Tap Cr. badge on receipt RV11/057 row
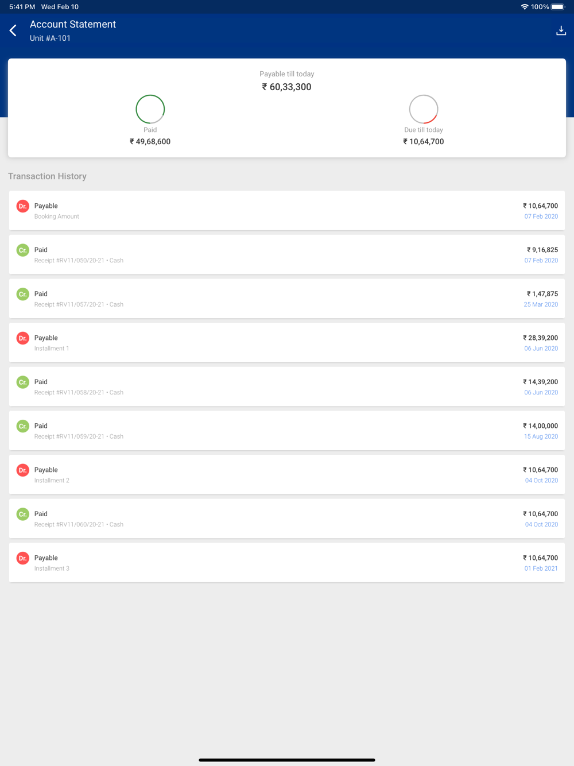This screenshot has width=574, height=766. tap(23, 294)
